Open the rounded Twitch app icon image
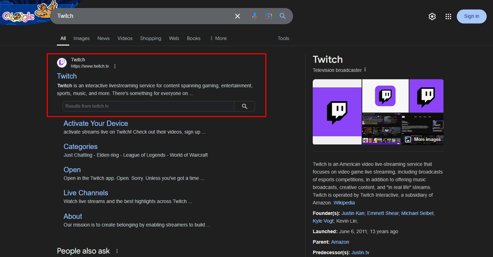493x257 pixels. pos(385,96)
